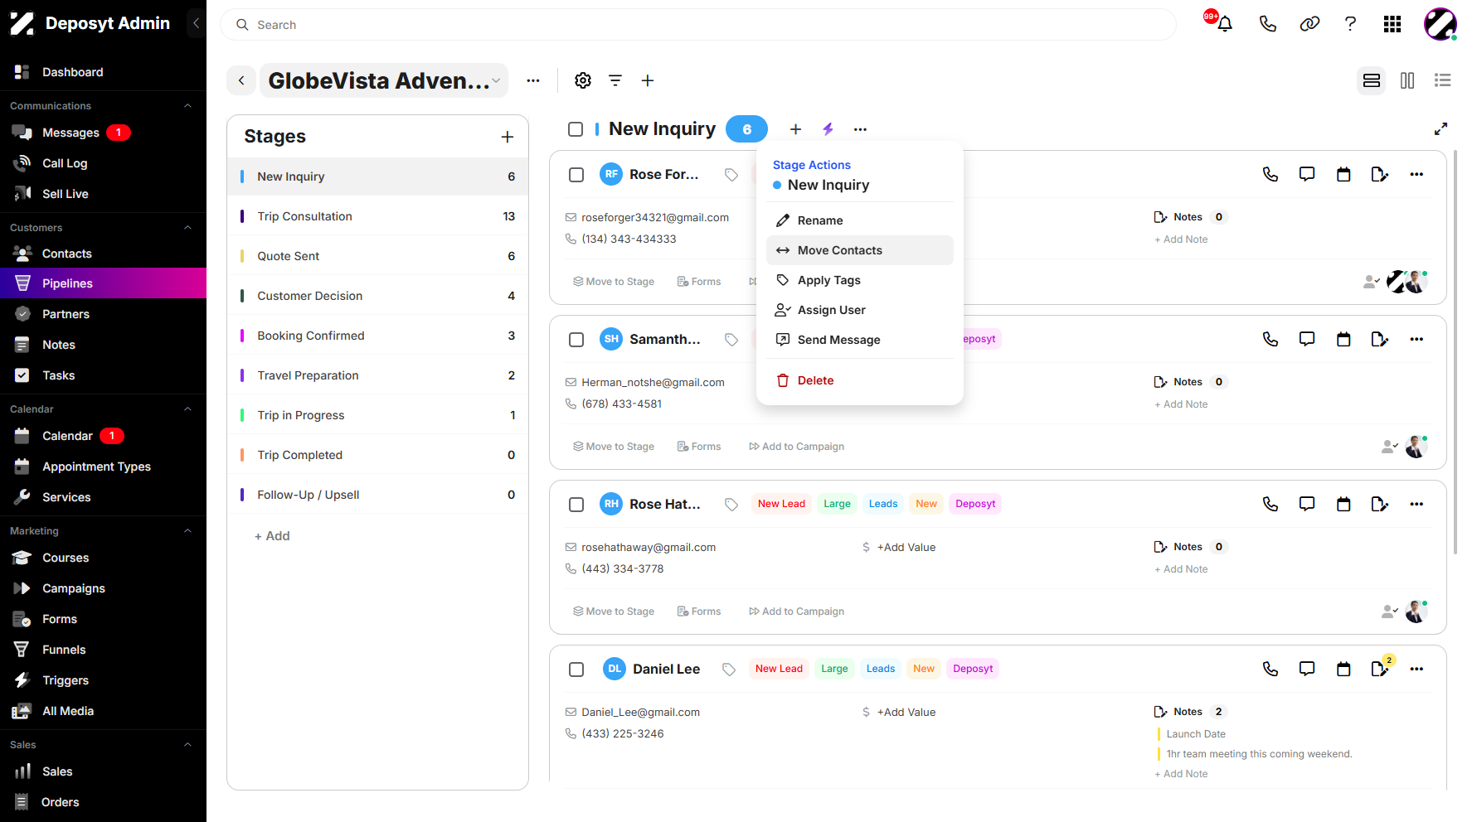This screenshot has width=1477, height=822.
Task: Go back with the arrow beside pipeline name
Action: [241, 80]
